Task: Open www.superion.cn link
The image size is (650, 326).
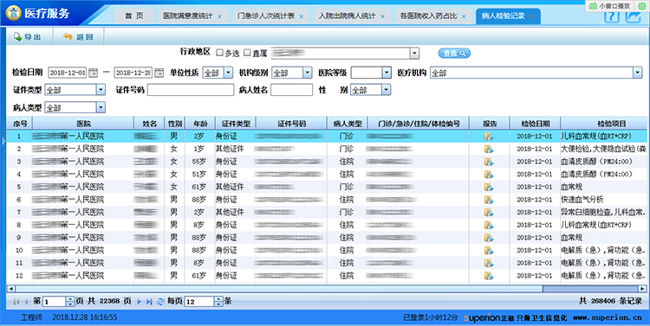Action: click(x=608, y=317)
